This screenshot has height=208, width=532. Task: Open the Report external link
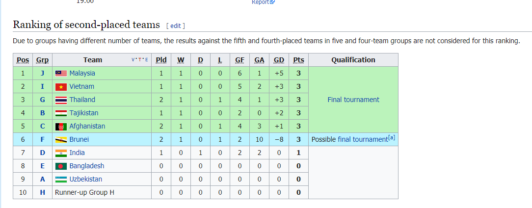[263, 2]
